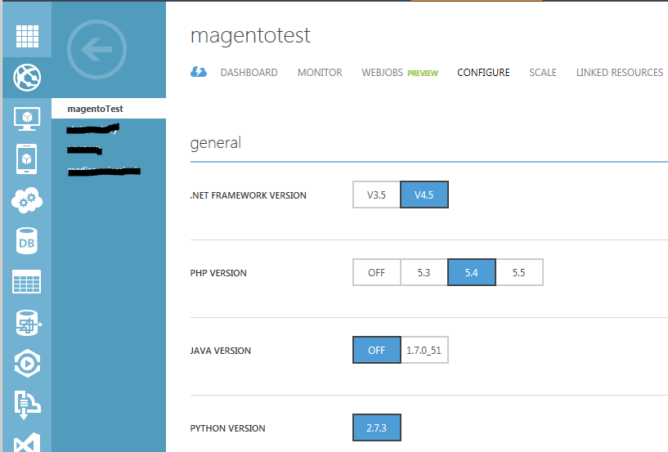Open Cloud Services gears icon
The width and height of the screenshot is (668, 452).
tap(27, 199)
